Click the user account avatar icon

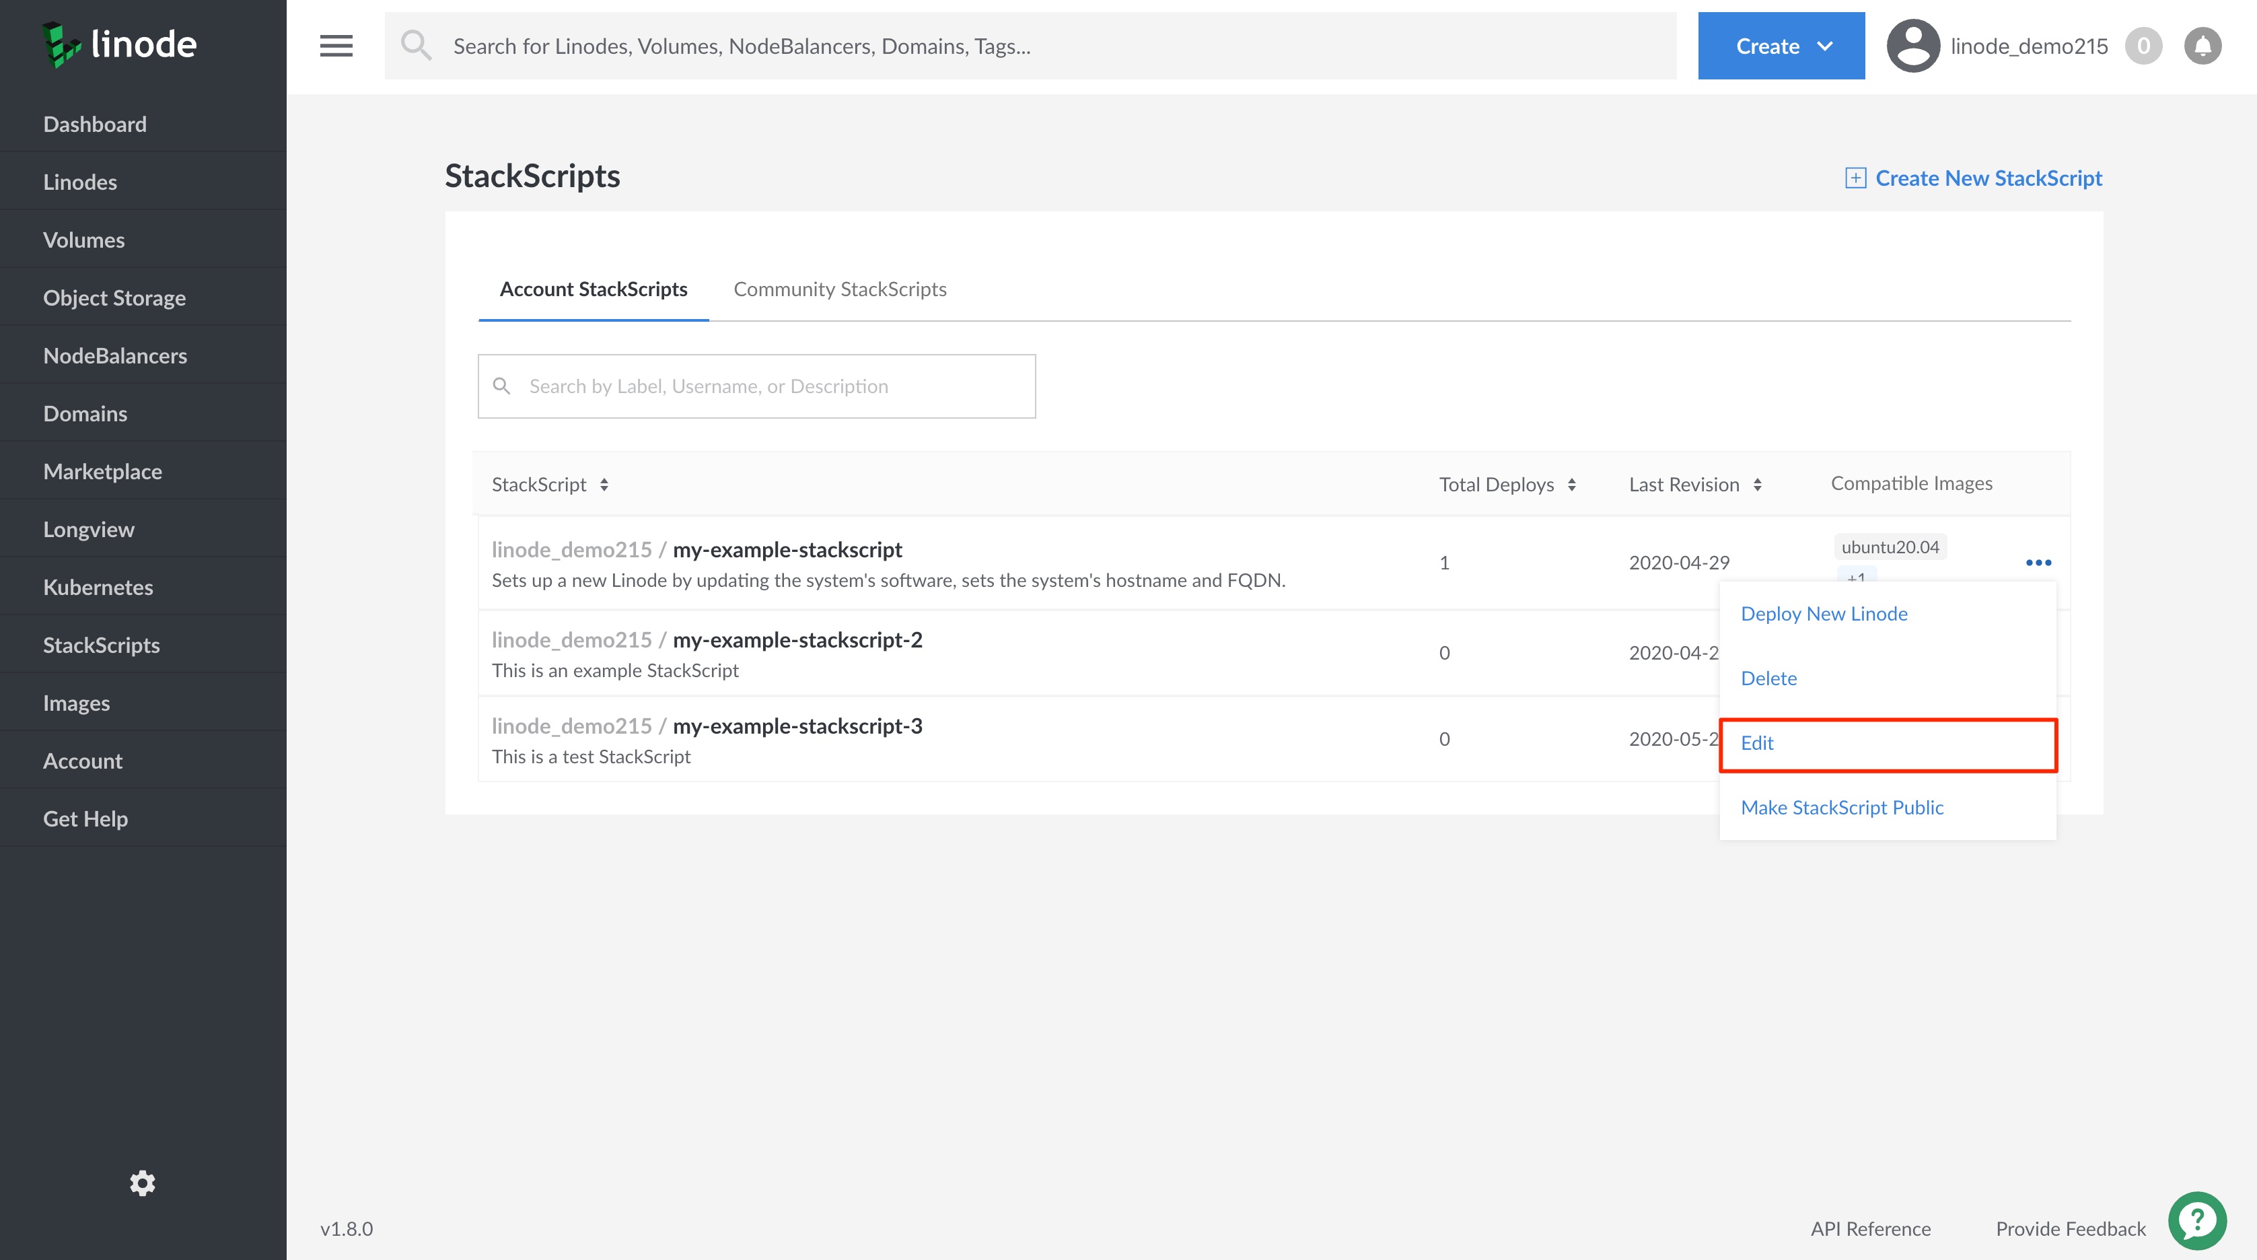(1910, 45)
